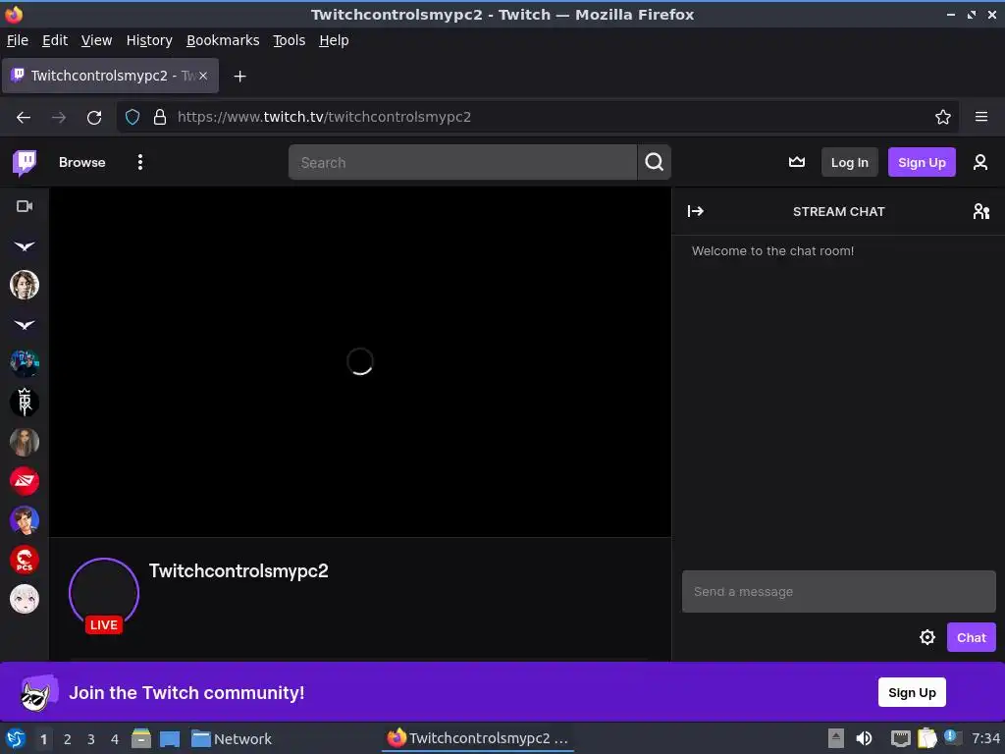The width and height of the screenshot is (1005, 754).
Task: Open the taskbar start menu bird icon
Action: pyautogui.click(x=16, y=738)
